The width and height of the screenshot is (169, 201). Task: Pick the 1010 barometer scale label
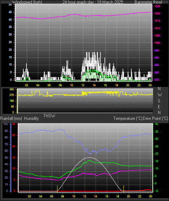click(x=157, y=28)
